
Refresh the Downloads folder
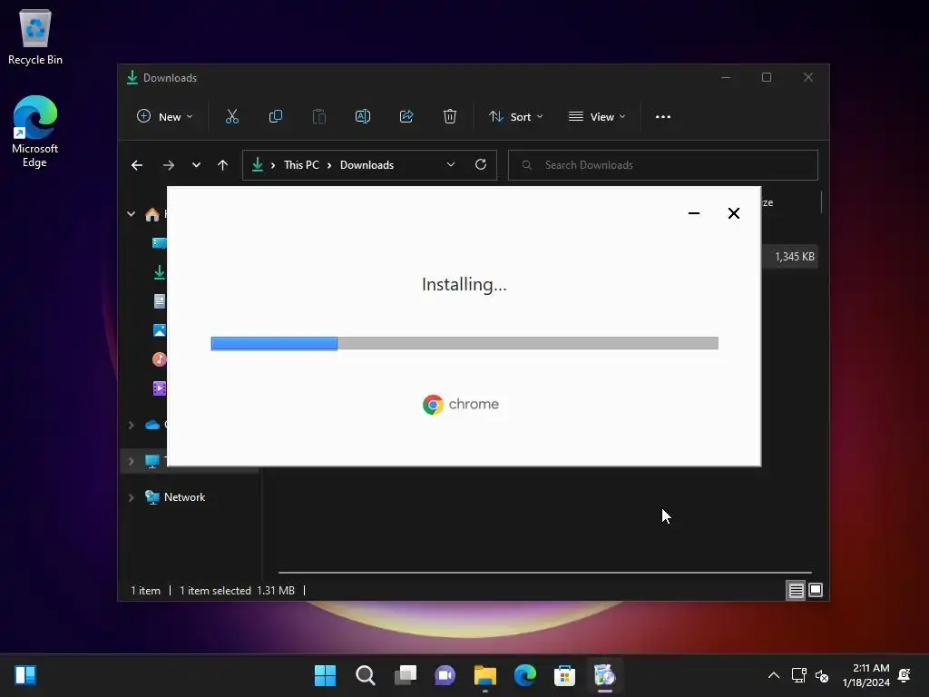[x=481, y=165]
